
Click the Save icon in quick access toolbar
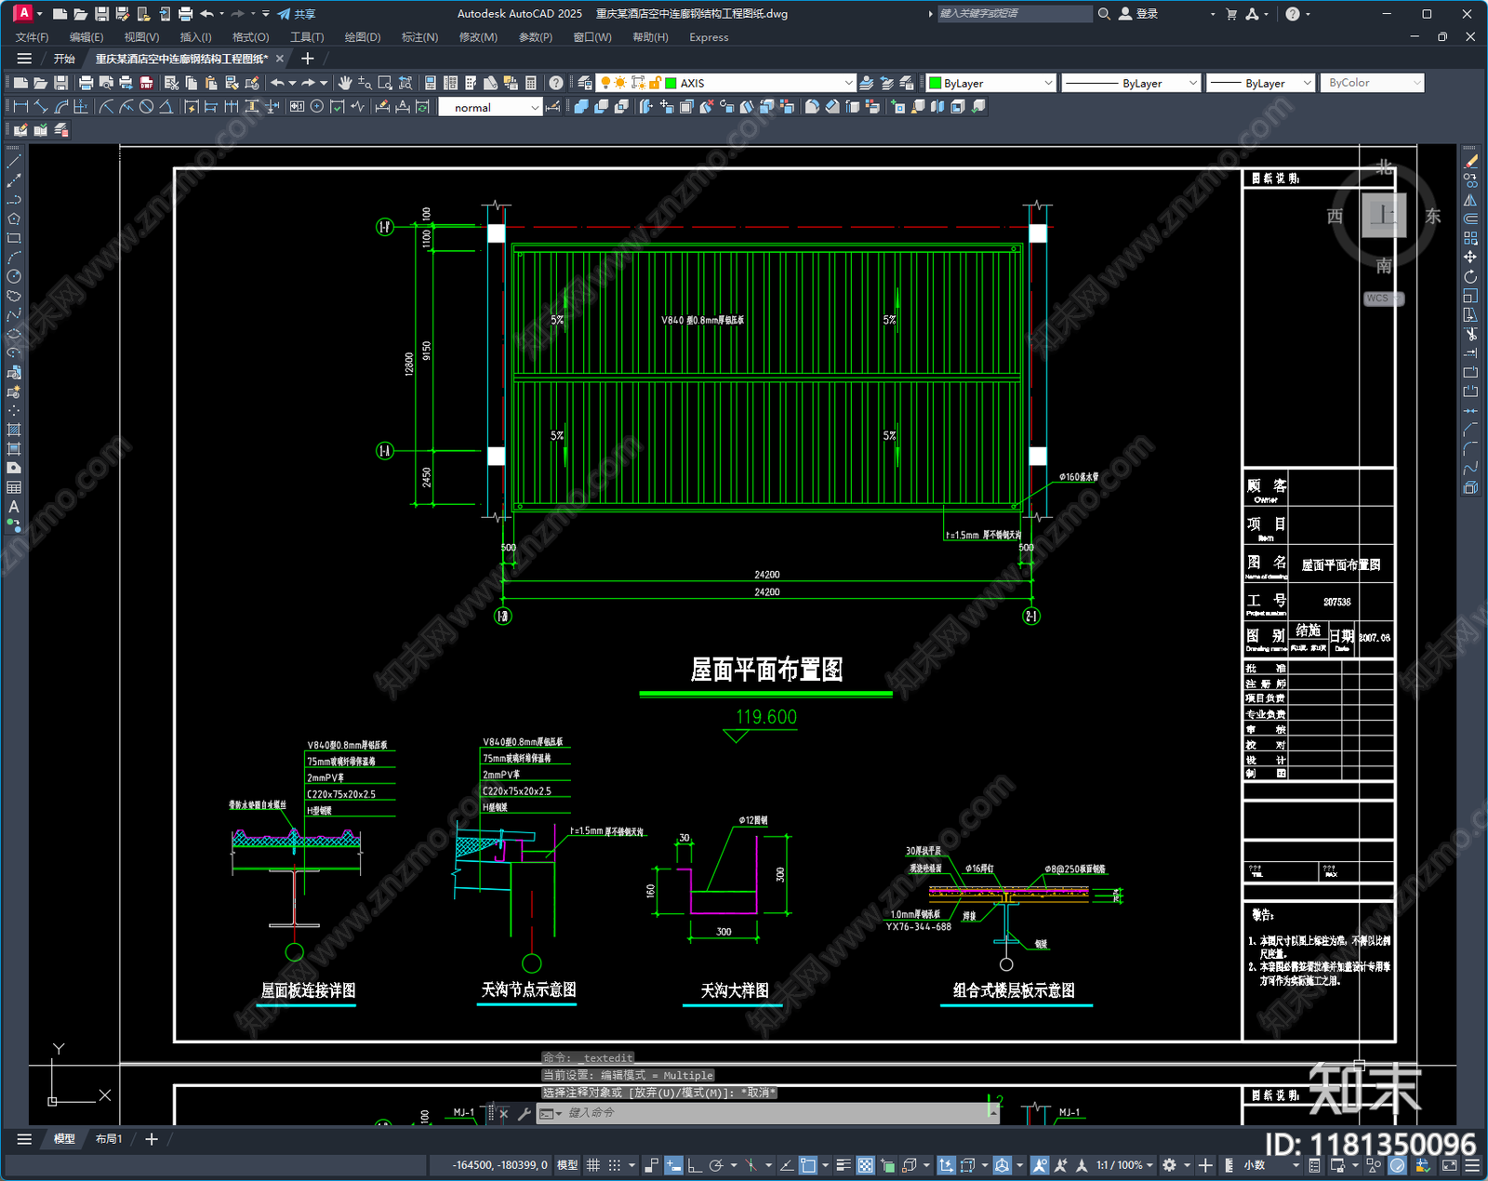pos(101,14)
